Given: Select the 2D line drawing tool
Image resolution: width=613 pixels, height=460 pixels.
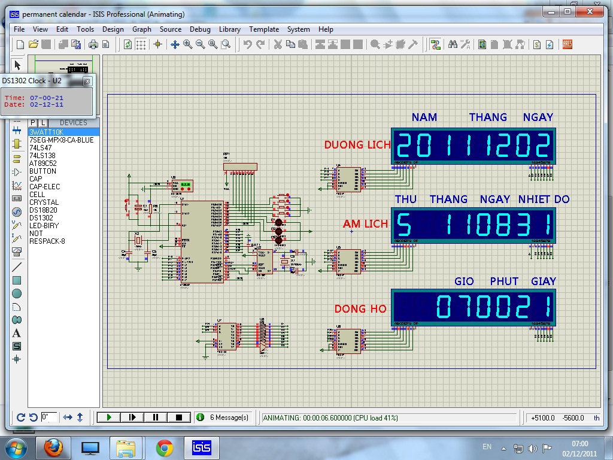Looking at the screenshot, I should pyautogui.click(x=17, y=267).
